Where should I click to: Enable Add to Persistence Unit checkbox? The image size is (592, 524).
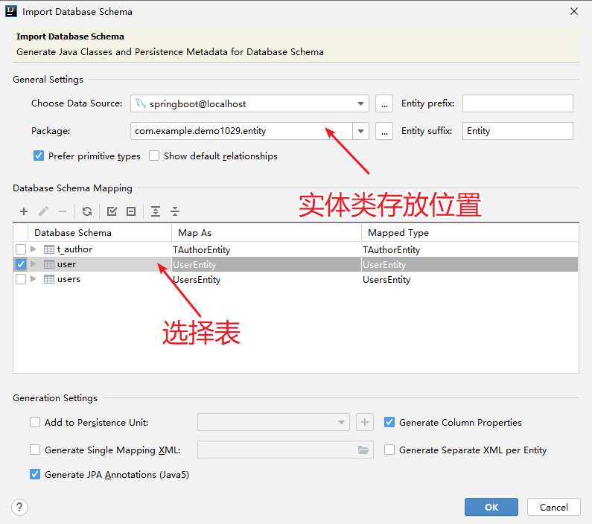pos(35,422)
